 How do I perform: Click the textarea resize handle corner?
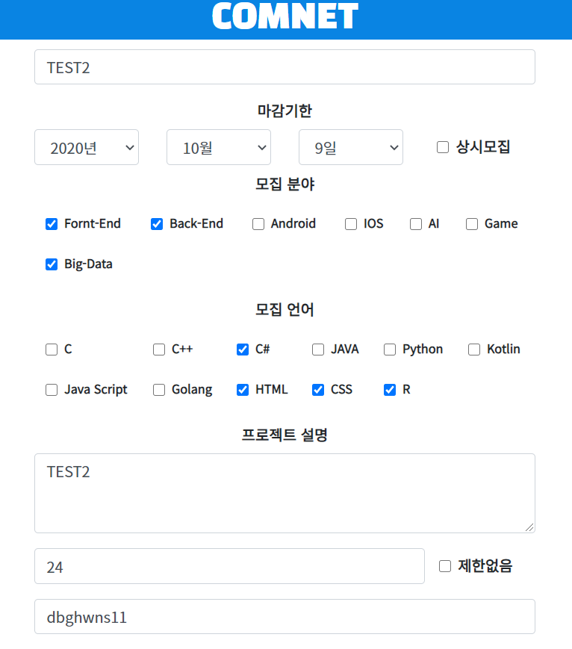529,527
